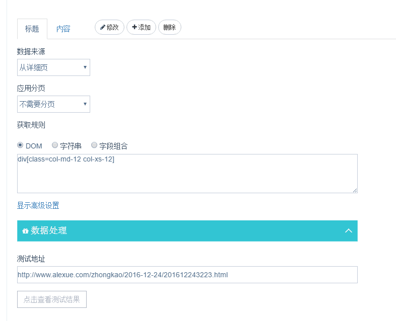Click the 修改 button label
Viewport: 396px width, 321px height.
click(113, 27)
